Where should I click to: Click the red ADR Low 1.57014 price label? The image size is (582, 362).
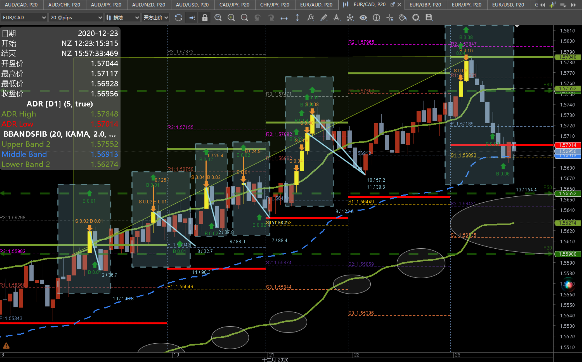point(568,145)
